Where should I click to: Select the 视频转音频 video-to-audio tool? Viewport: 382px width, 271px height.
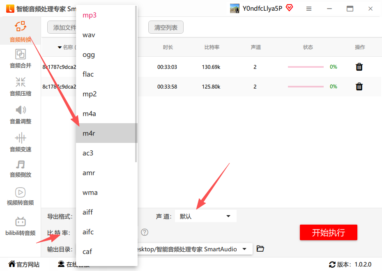(21, 196)
